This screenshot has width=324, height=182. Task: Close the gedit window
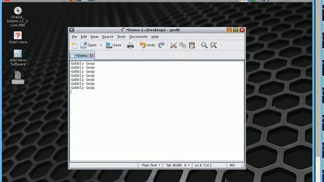pos(242,30)
